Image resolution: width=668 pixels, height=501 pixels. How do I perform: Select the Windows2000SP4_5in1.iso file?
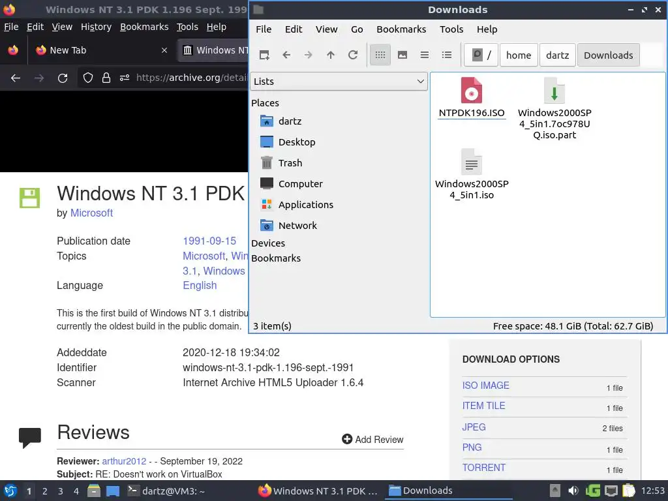[472, 174]
